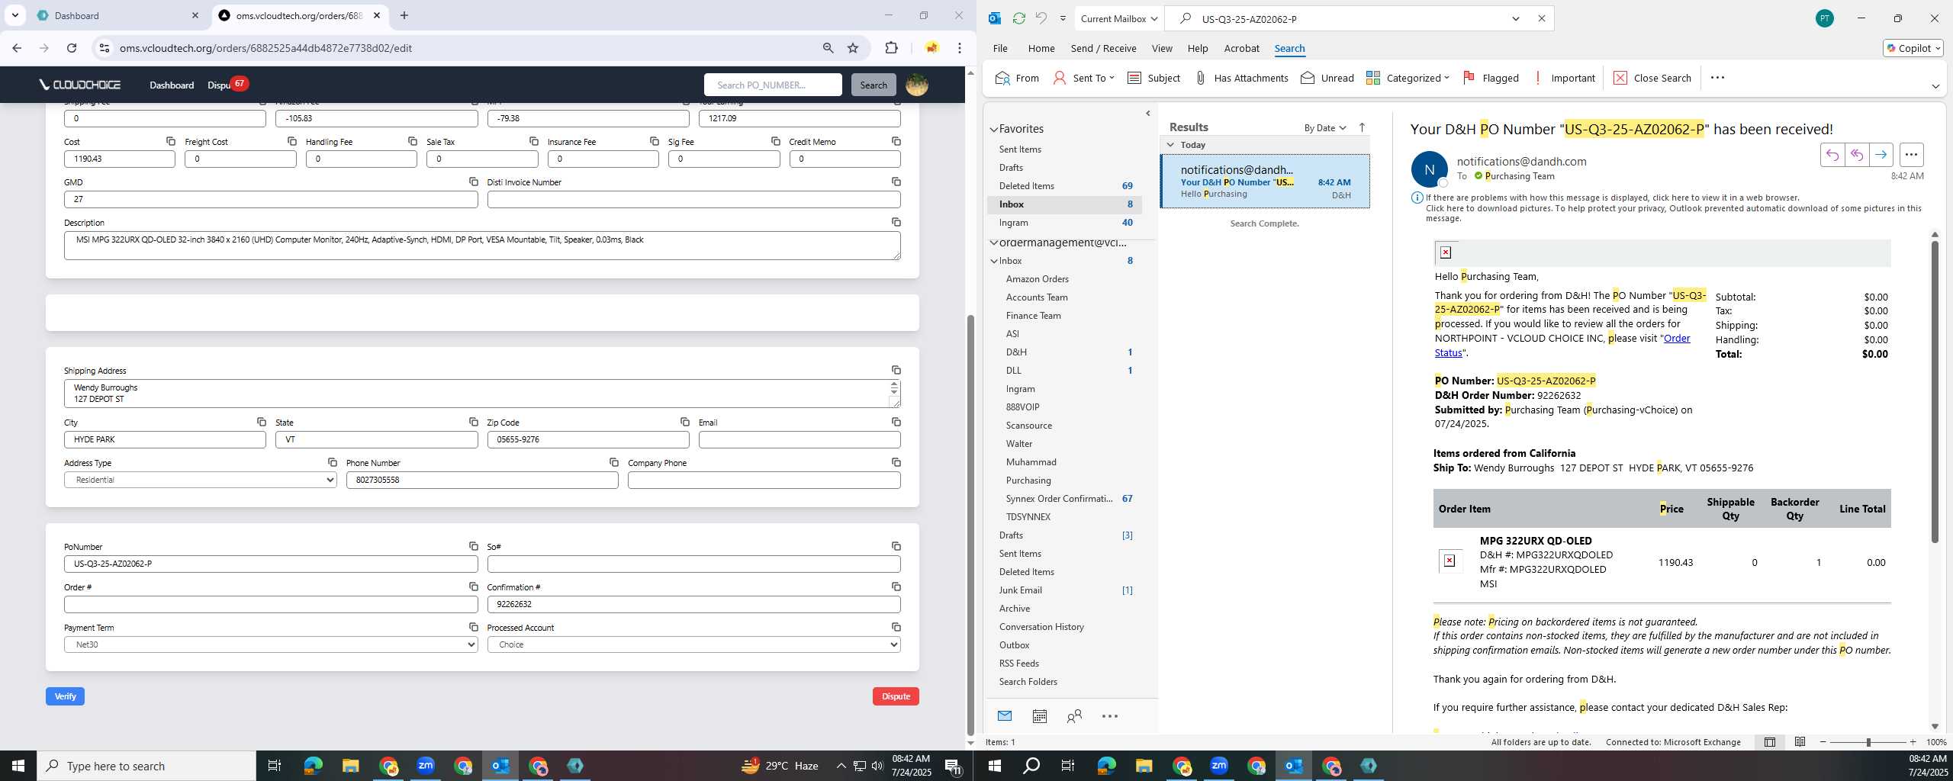Switch to Outlook Calendar view
The width and height of the screenshot is (1953, 781).
(x=1039, y=716)
